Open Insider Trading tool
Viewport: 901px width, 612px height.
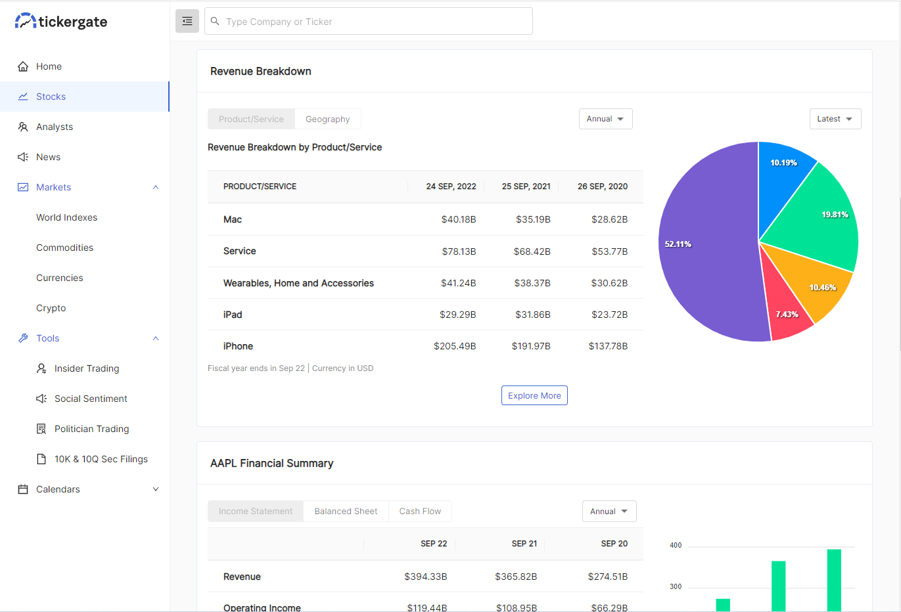tap(87, 368)
